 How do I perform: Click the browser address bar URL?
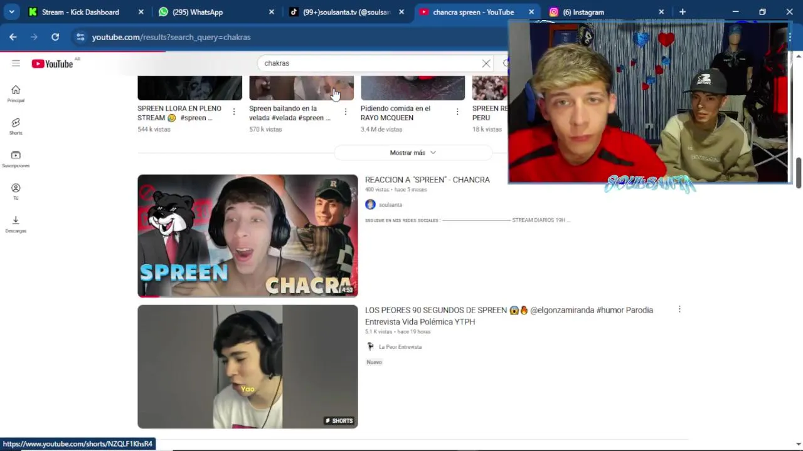pyautogui.click(x=171, y=37)
